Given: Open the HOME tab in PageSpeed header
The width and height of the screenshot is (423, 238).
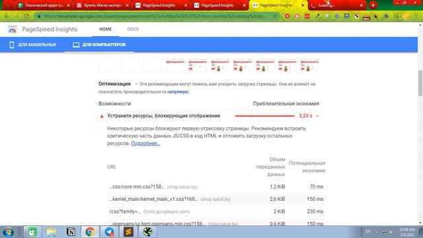Looking at the screenshot, I should [x=105, y=29].
